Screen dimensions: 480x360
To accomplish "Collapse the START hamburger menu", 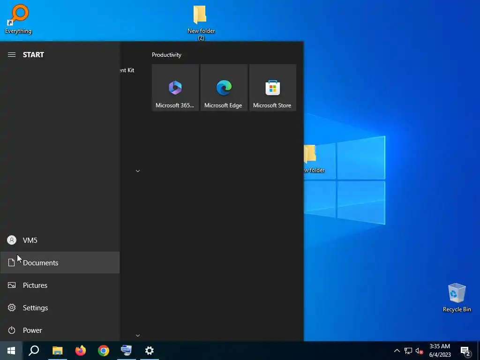I will click(12, 55).
